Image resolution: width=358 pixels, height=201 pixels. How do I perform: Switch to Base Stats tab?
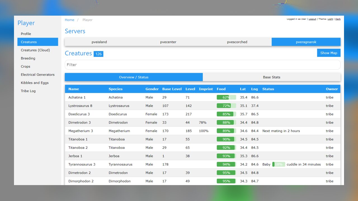(x=272, y=77)
